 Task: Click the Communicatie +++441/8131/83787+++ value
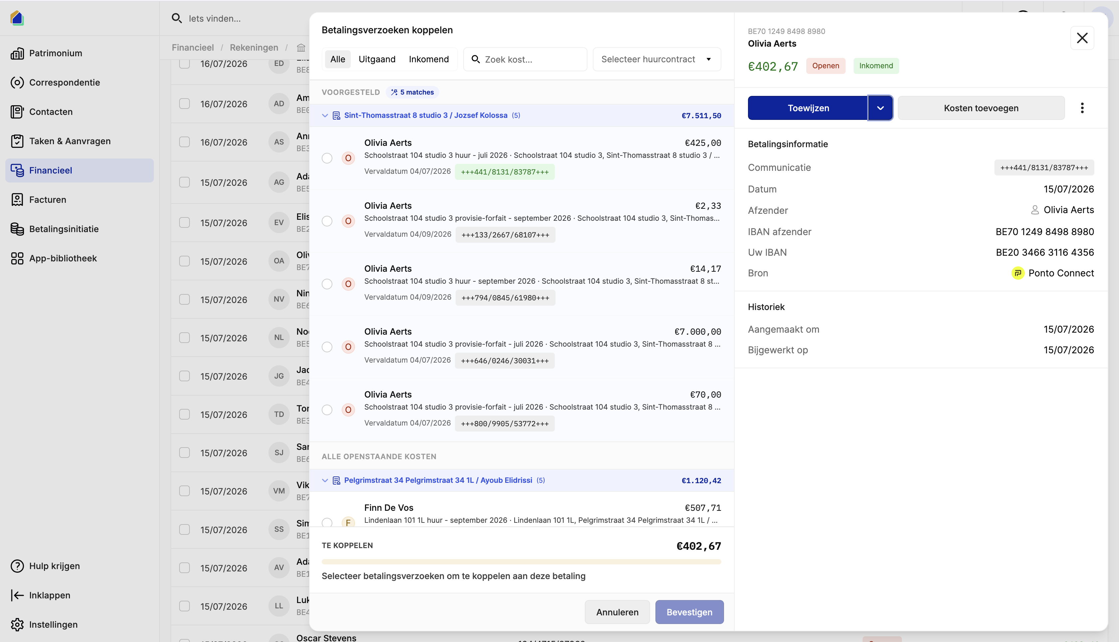(x=1044, y=167)
